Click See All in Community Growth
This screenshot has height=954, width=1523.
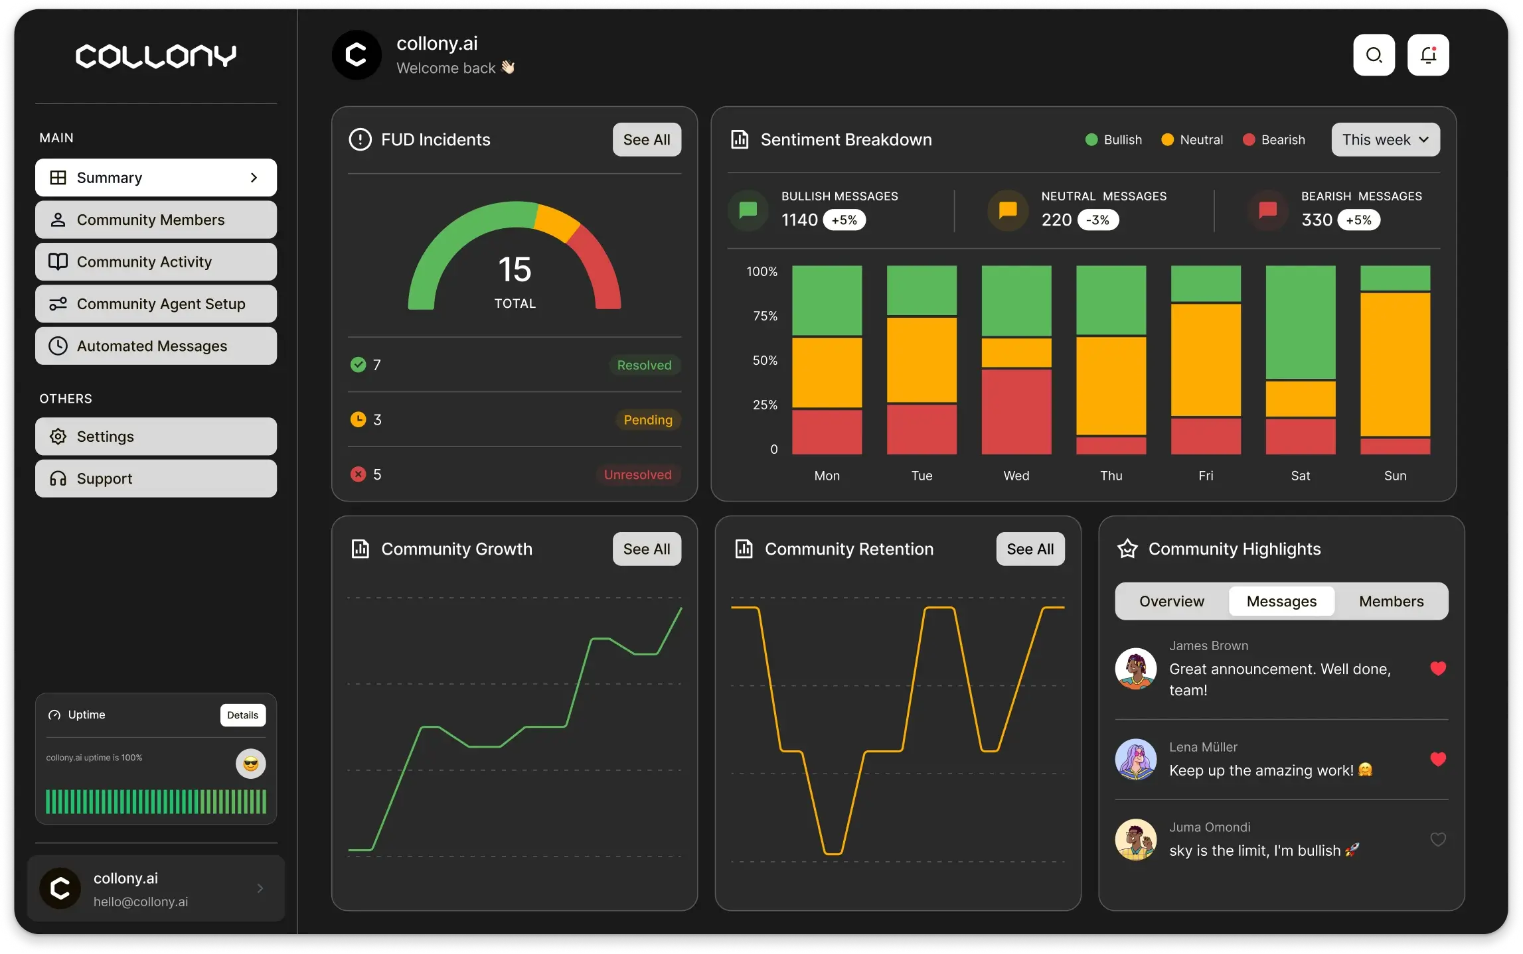point(646,549)
